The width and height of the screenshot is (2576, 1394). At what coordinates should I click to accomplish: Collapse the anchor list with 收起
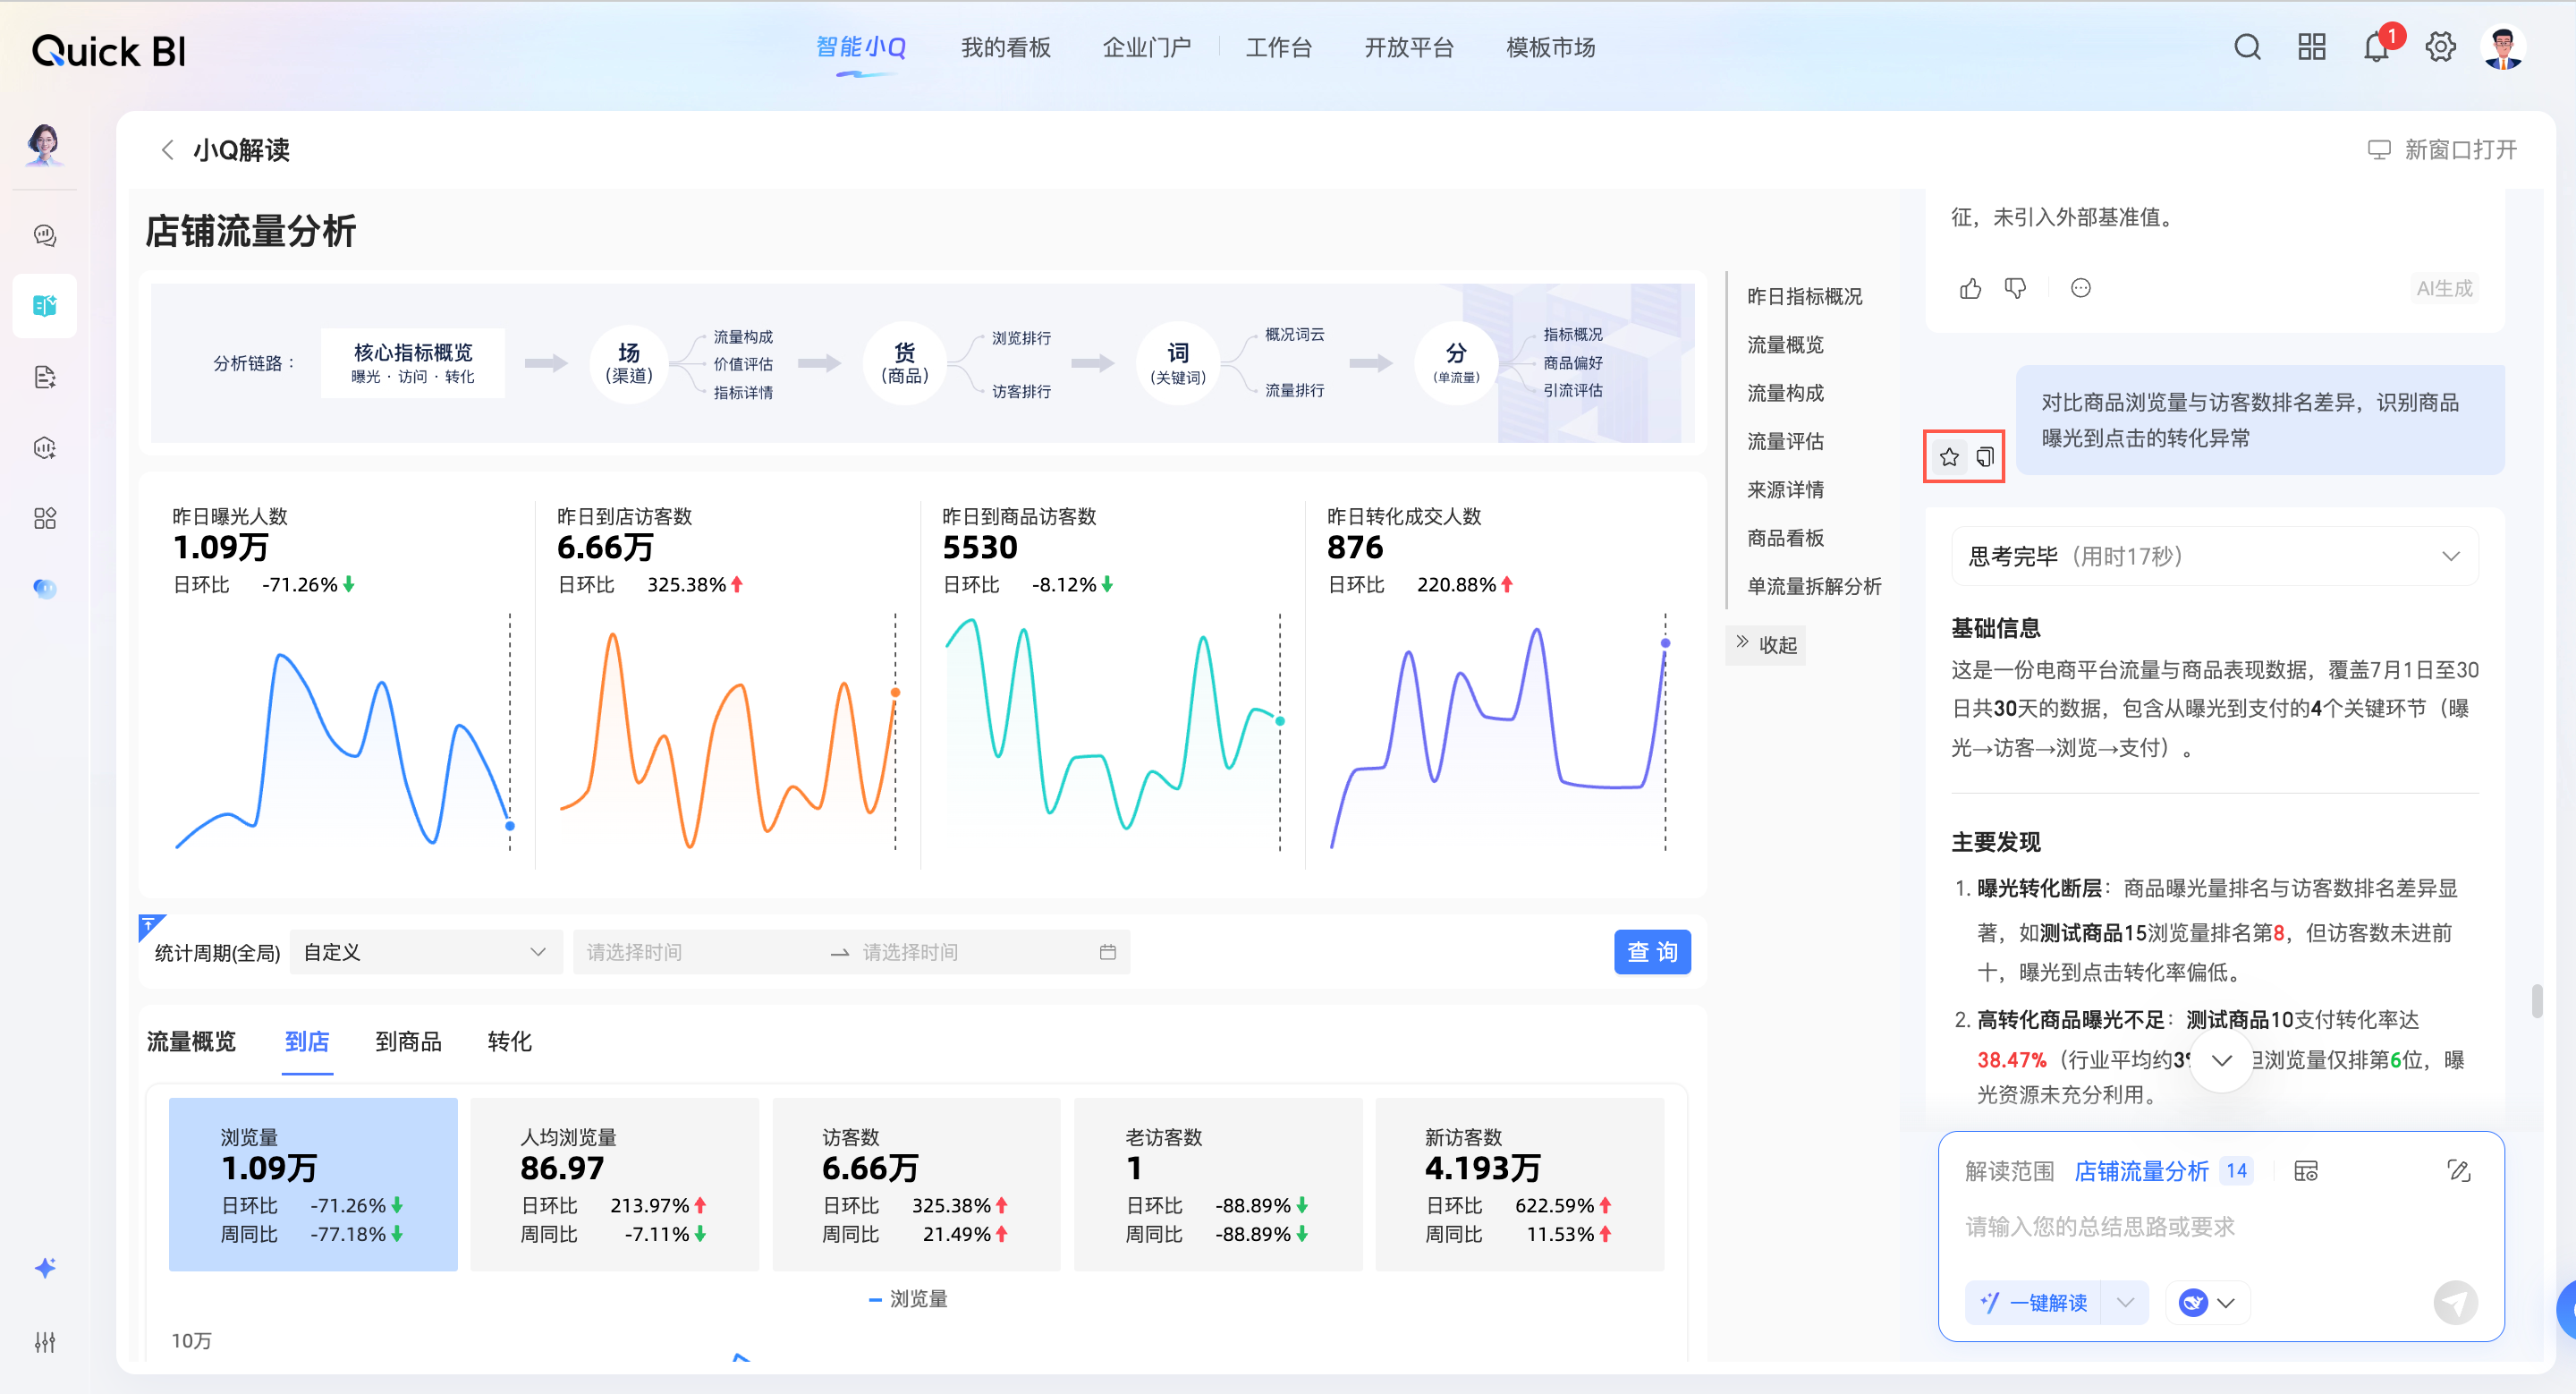tap(1766, 645)
